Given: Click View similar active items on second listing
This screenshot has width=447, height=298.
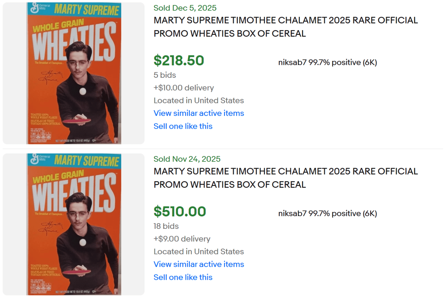Looking at the screenshot, I should point(198,264).
